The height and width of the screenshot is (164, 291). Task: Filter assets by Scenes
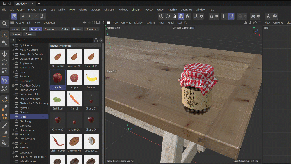16,34
